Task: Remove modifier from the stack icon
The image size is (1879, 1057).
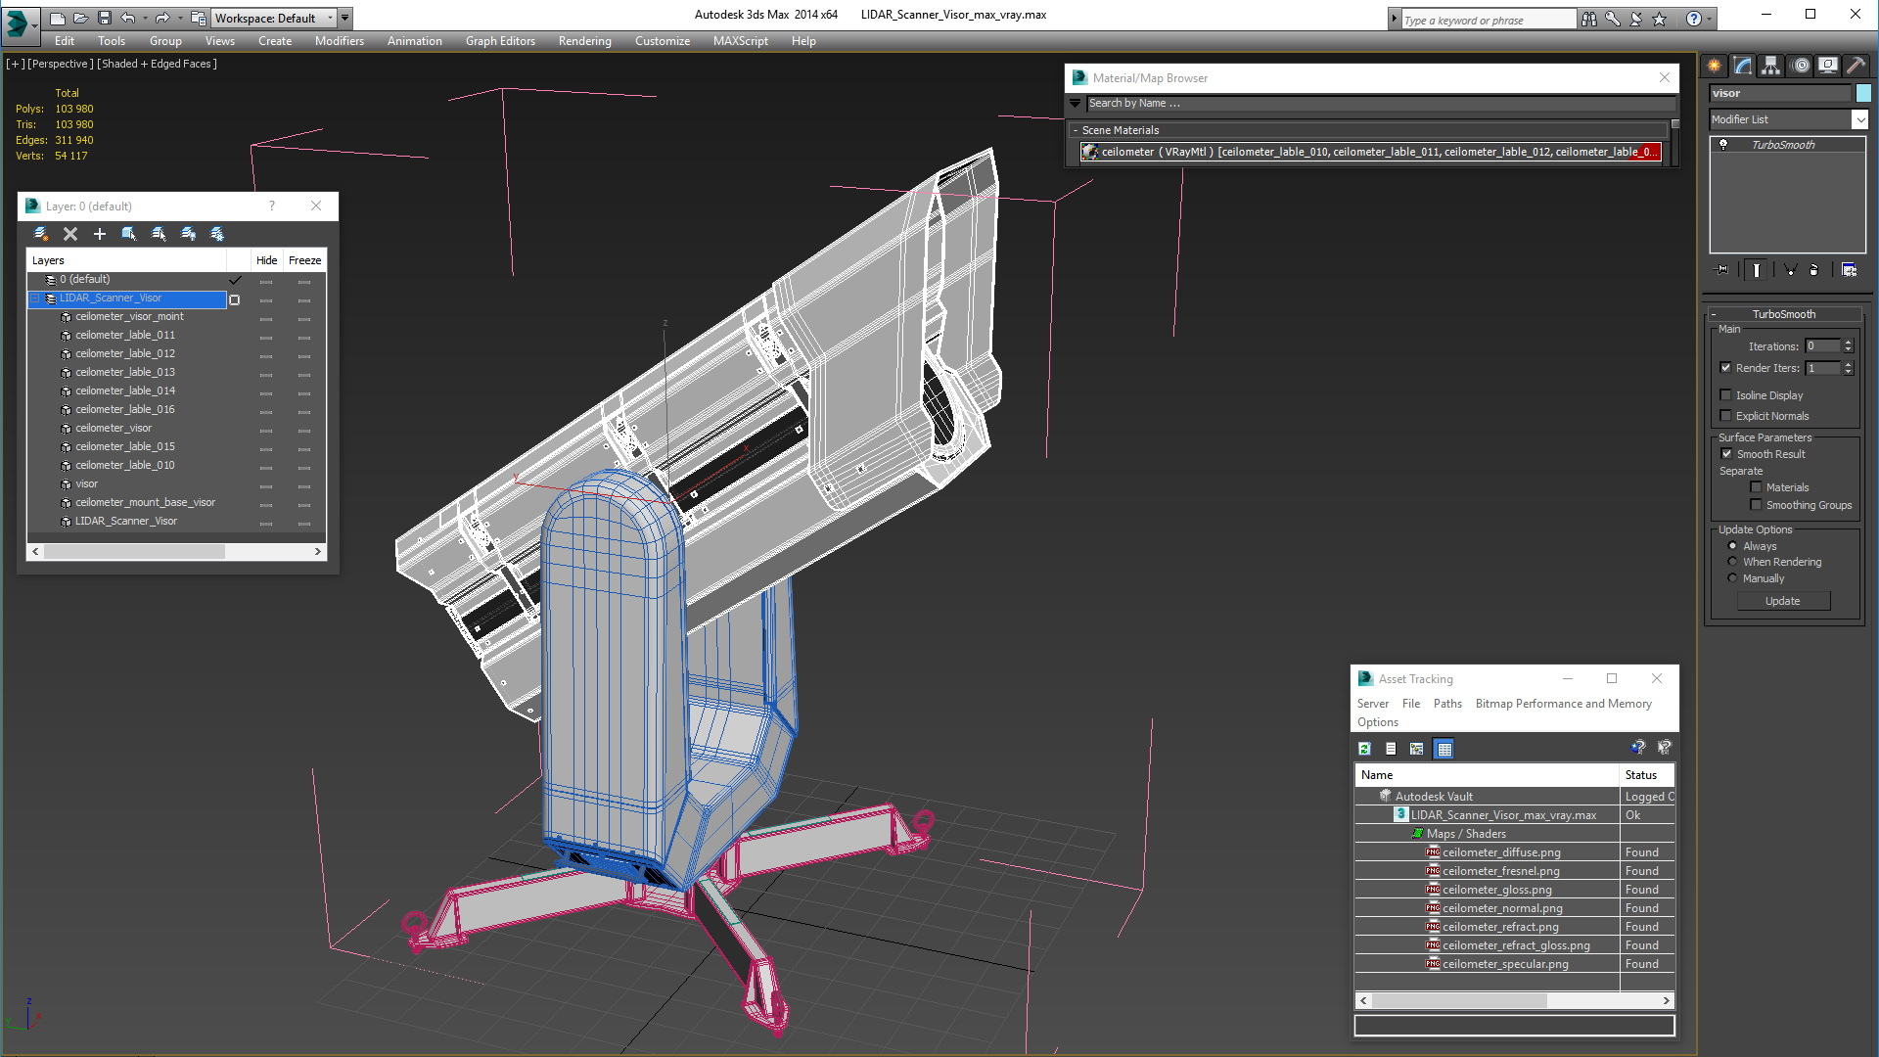Action: 1814,270
